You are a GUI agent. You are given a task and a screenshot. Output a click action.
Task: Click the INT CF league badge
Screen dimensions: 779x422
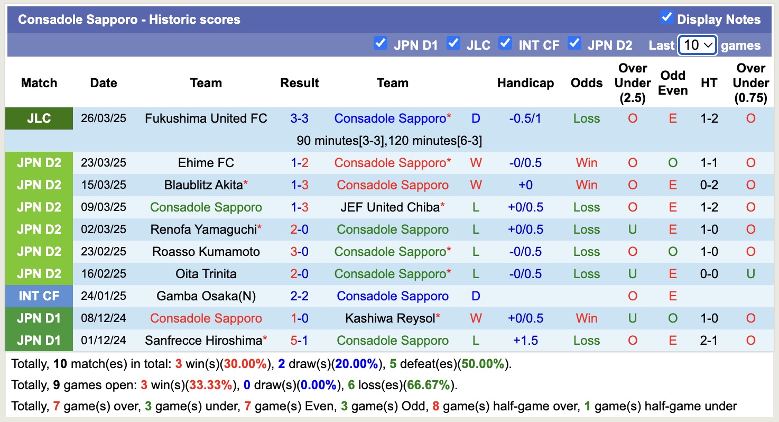pyautogui.click(x=39, y=296)
